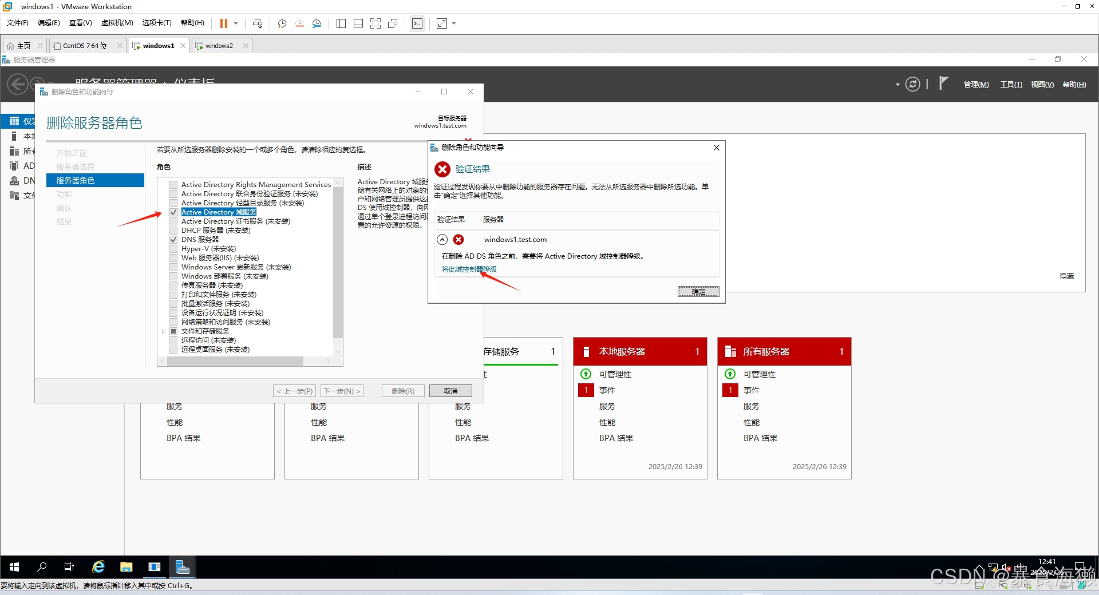Click the thumbnail bar view icon
The image size is (1099, 595).
pyautogui.click(x=358, y=23)
